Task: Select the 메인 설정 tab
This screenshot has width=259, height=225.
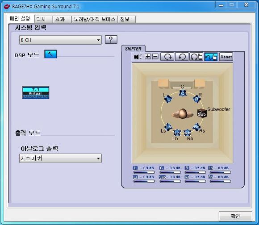Action: (x=21, y=19)
